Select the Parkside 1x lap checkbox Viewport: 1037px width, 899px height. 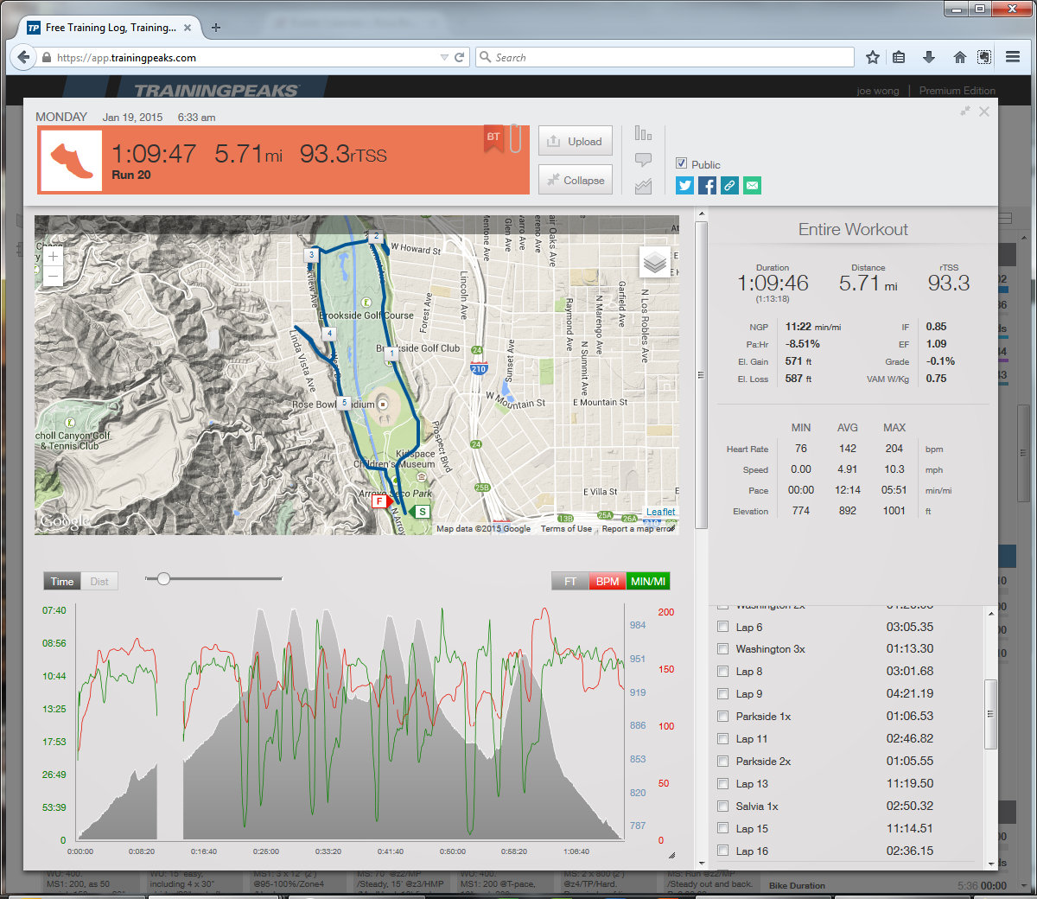[x=722, y=716]
